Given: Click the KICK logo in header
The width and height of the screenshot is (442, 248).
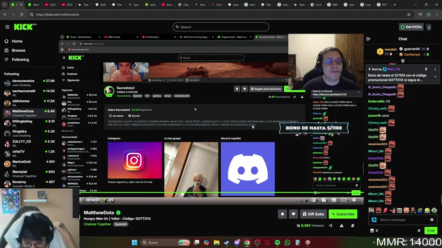Looking at the screenshot, I should coord(25,27).
